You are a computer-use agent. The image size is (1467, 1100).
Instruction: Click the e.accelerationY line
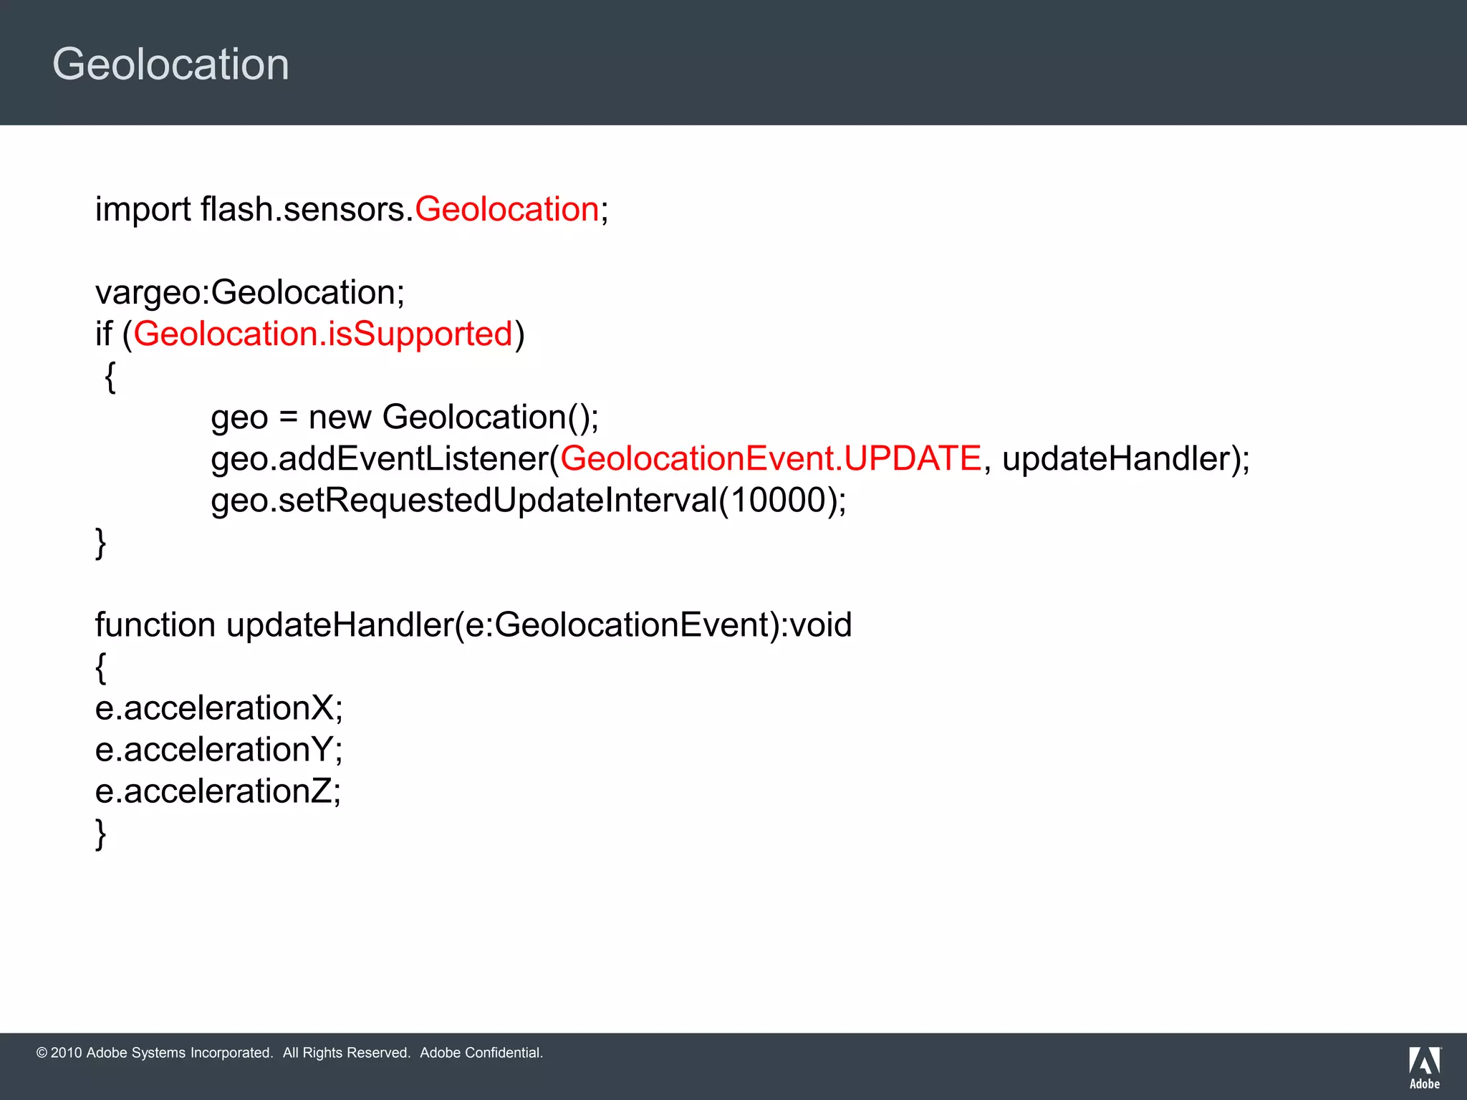(x=218, y=749)
